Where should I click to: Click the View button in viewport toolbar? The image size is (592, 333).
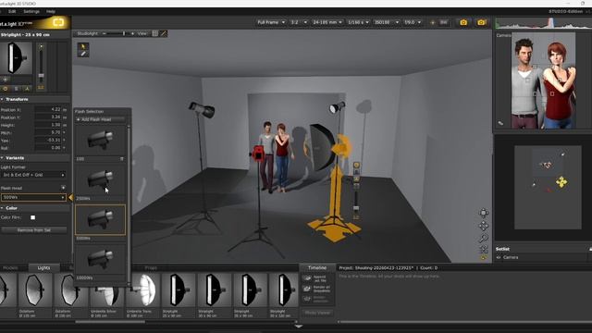(x=142, y=33)
